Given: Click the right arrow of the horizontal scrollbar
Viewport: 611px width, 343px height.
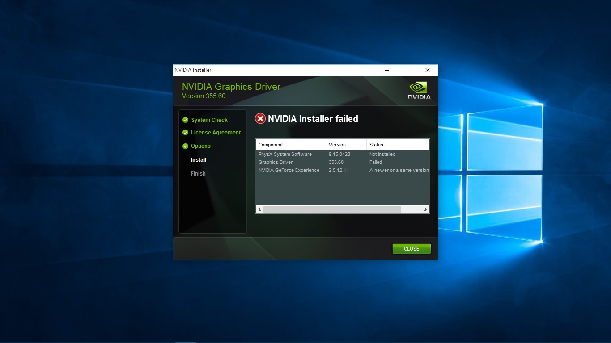Looking at the screenshot, I should [x=425, y=209].
